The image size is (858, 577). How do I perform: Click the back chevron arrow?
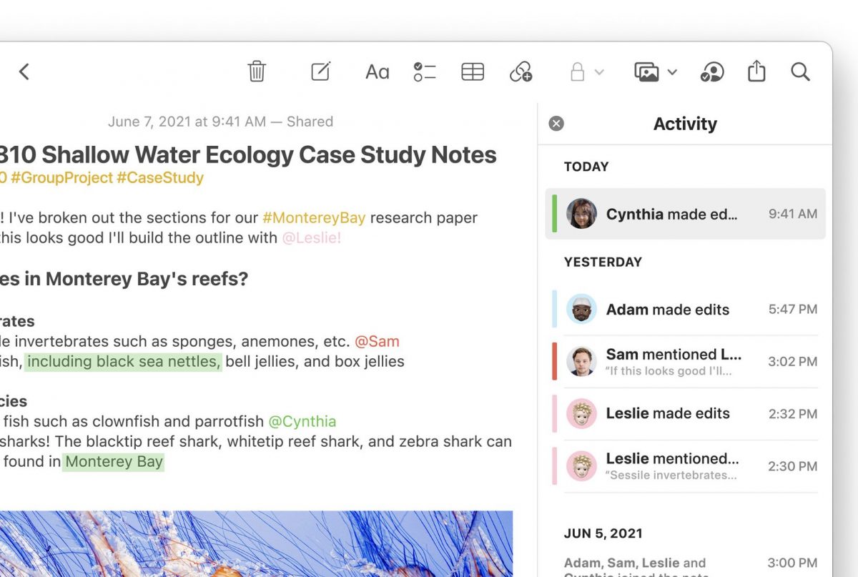click(x=24, y=71)
